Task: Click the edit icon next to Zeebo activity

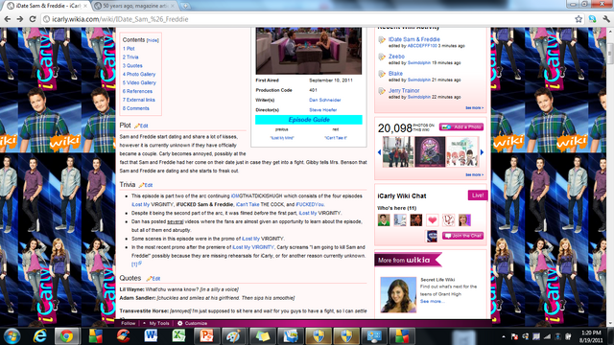Action: click(x=382, y=57)
